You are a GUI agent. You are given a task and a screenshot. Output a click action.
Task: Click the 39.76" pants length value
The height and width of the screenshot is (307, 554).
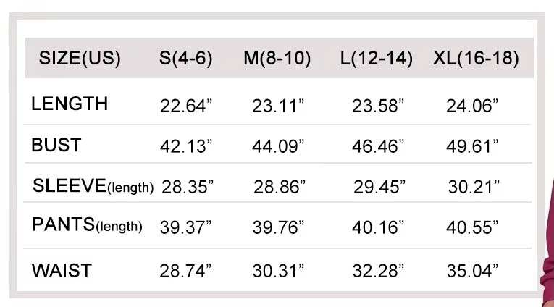[x=279, y=227]
